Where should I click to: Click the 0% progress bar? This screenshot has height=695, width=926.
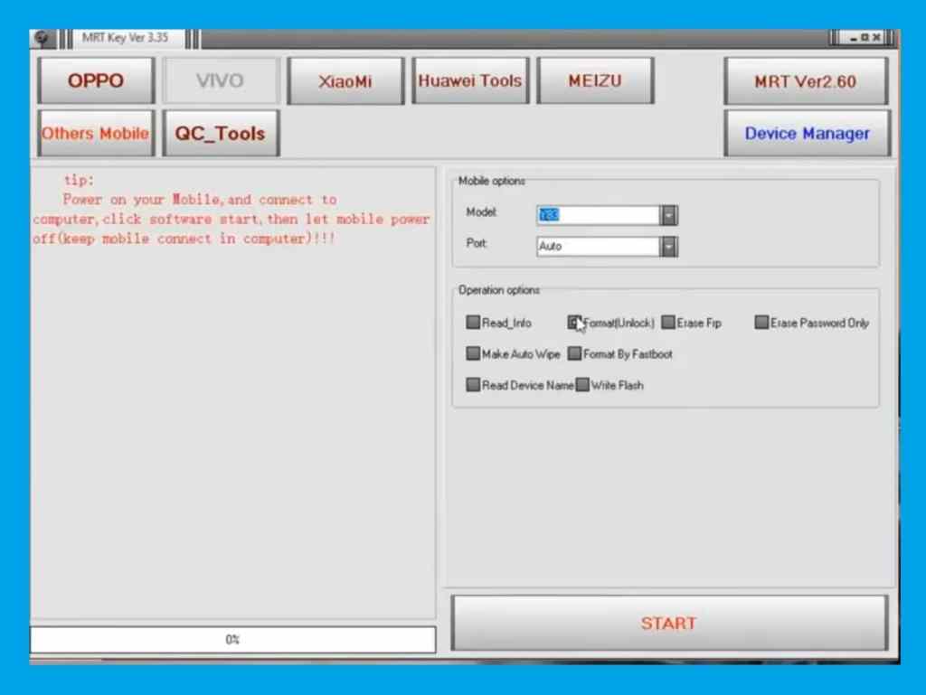point(232,640)
